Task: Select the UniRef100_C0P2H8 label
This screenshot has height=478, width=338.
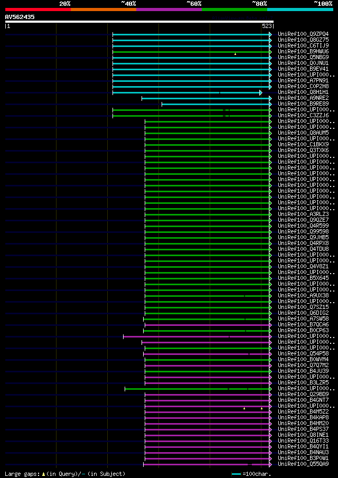Action: tap(303, 87)
